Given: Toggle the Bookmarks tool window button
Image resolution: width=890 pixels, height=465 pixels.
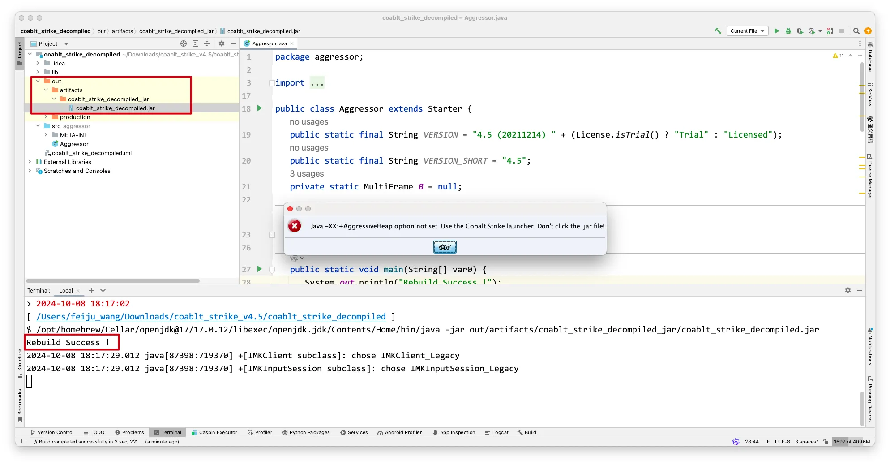Looking at the screenshot, I should [20, 404].
